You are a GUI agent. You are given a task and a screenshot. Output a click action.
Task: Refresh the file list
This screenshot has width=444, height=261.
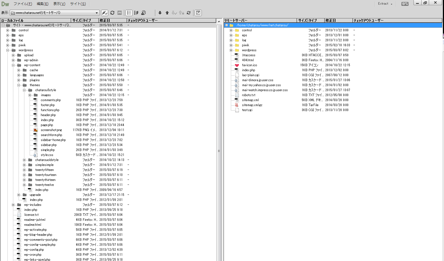(112, 13)
